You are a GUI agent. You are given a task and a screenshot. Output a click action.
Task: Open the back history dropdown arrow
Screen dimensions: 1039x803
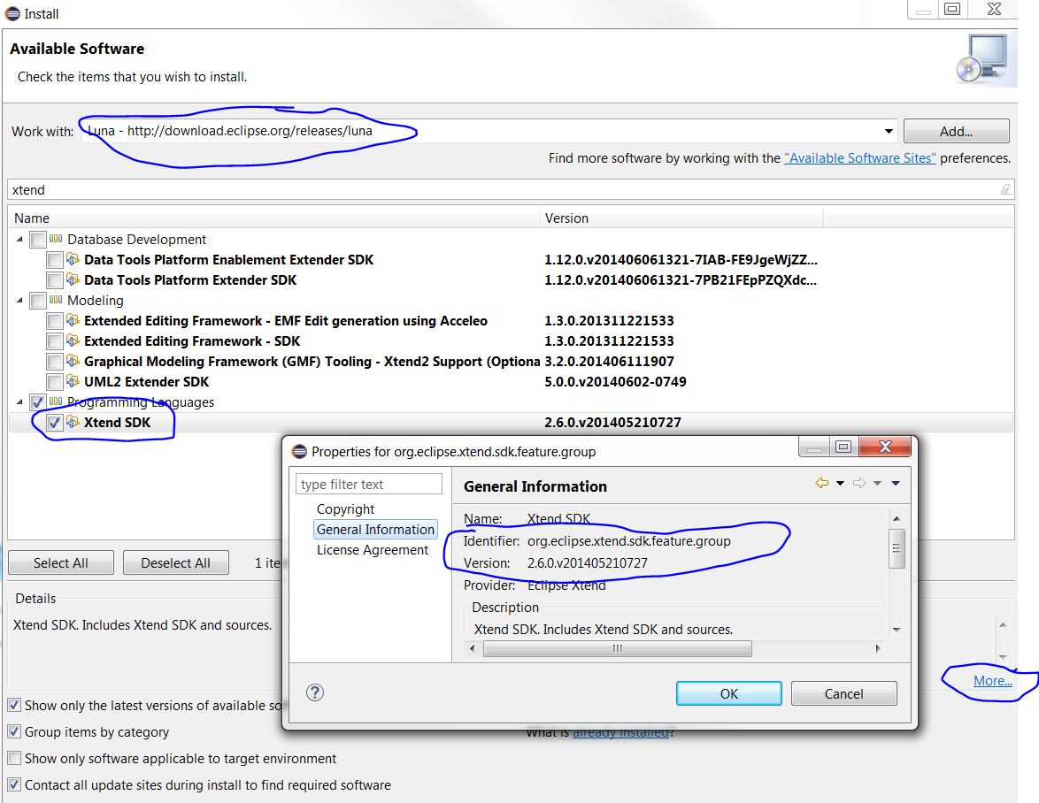tap(840, 483)
